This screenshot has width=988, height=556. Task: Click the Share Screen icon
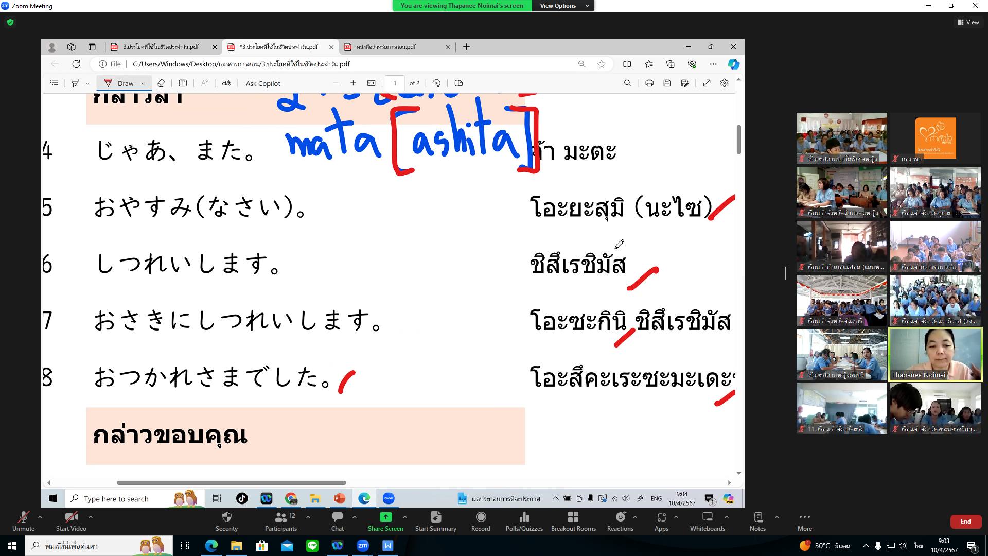[x=385, y=517]
